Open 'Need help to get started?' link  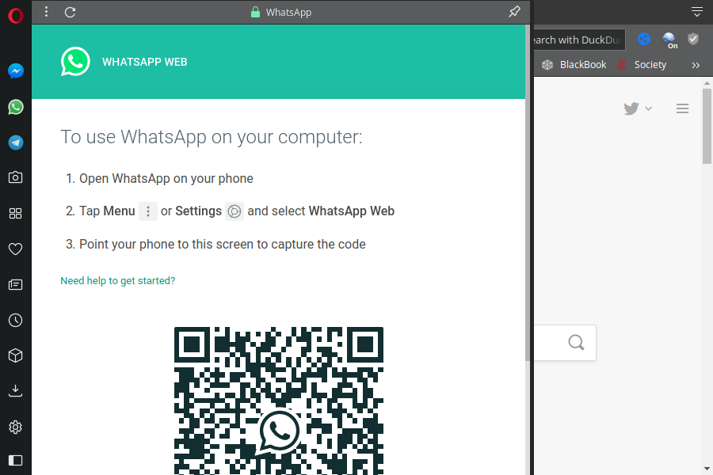[x=118, y=281]
